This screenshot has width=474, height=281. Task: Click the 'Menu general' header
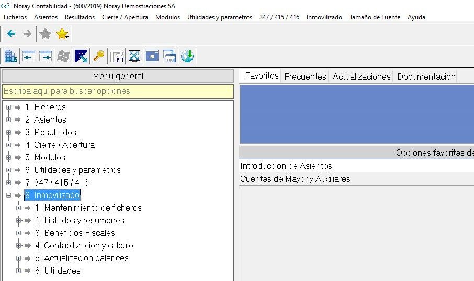118,76
